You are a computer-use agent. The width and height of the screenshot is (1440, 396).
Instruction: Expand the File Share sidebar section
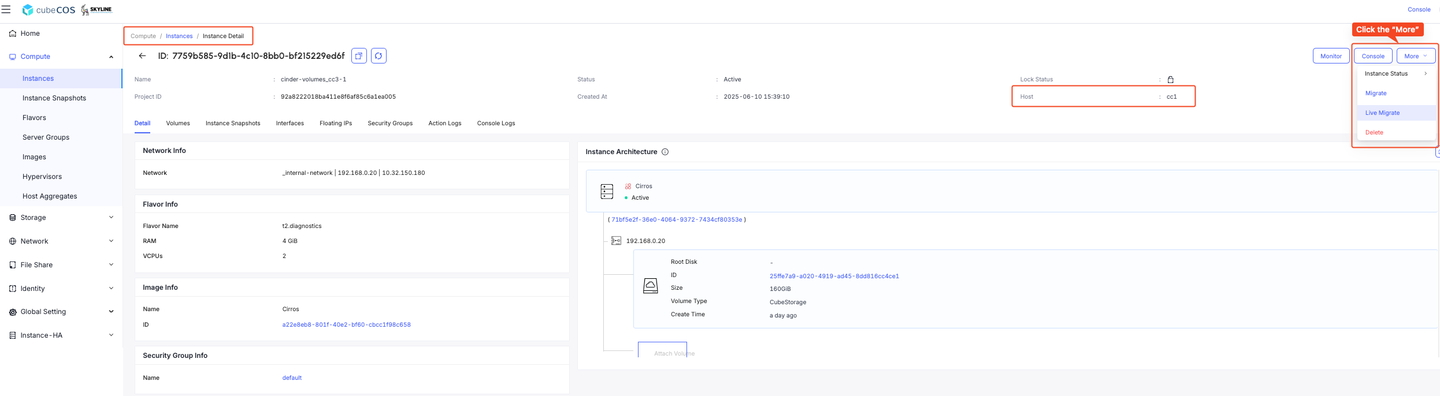point(111,265)
